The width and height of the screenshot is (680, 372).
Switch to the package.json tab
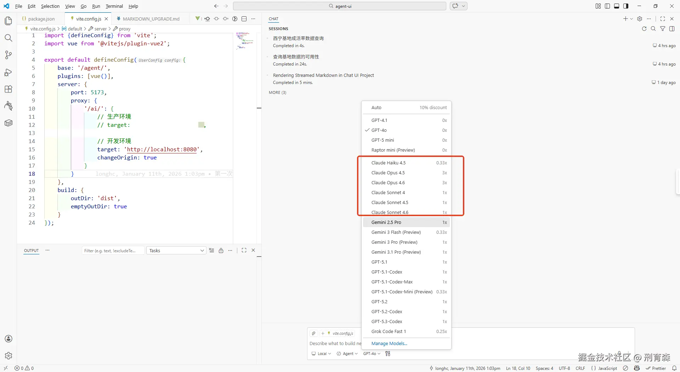41,19
